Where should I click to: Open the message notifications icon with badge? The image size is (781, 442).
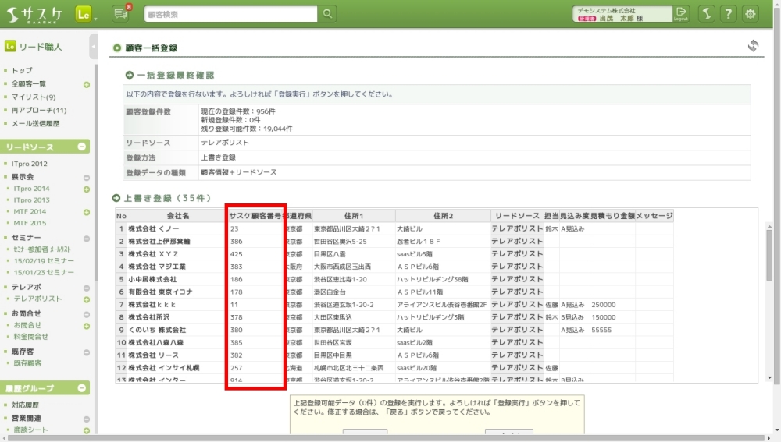pos(119,14)
